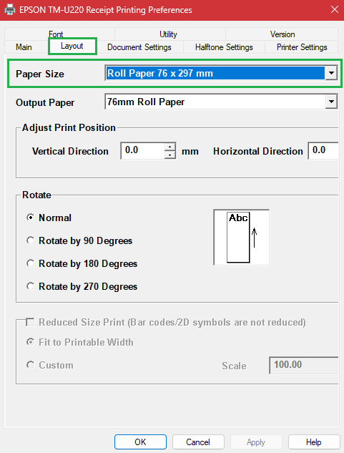Switch to the Main tab
This screenshot has height=453, width=344.
tap(24, 47)
